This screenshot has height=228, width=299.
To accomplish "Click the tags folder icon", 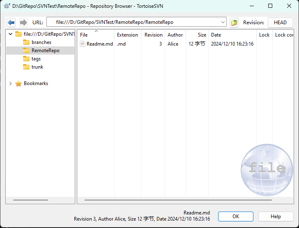I will click(x=26, y=59).
